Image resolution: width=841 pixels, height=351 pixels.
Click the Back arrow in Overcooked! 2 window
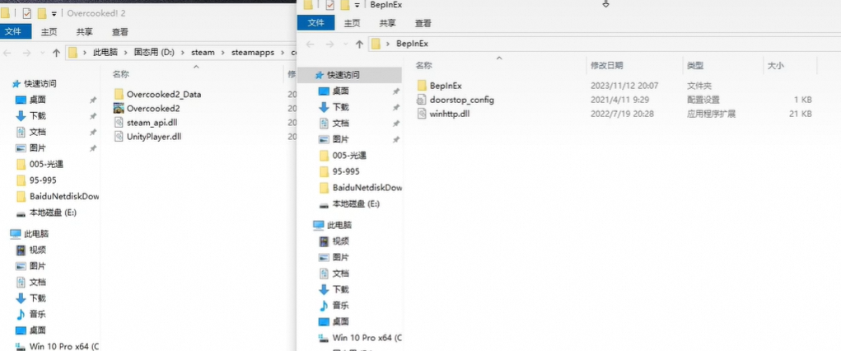point(7,53)
